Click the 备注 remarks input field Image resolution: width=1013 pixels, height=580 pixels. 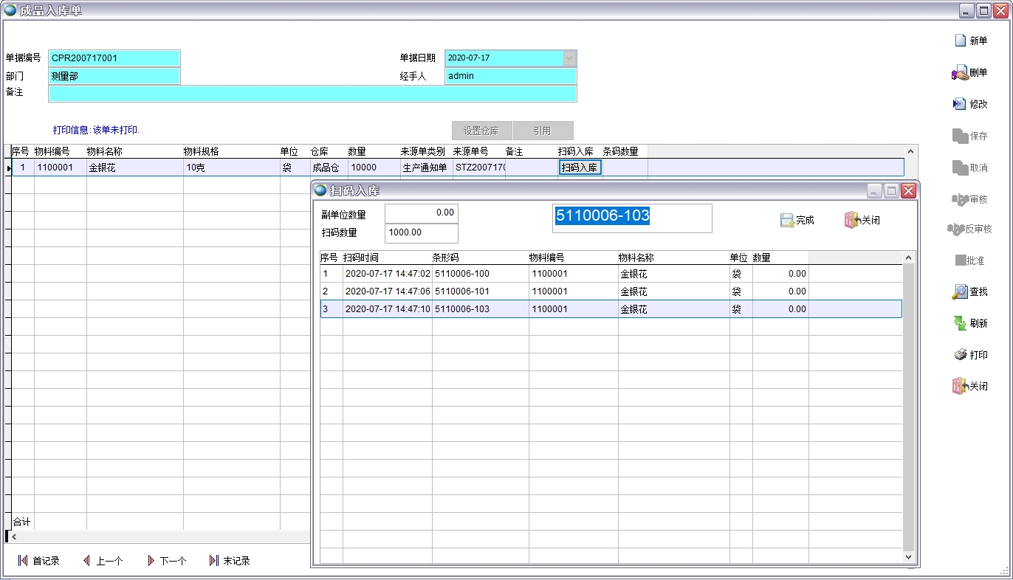coord(312,94)
